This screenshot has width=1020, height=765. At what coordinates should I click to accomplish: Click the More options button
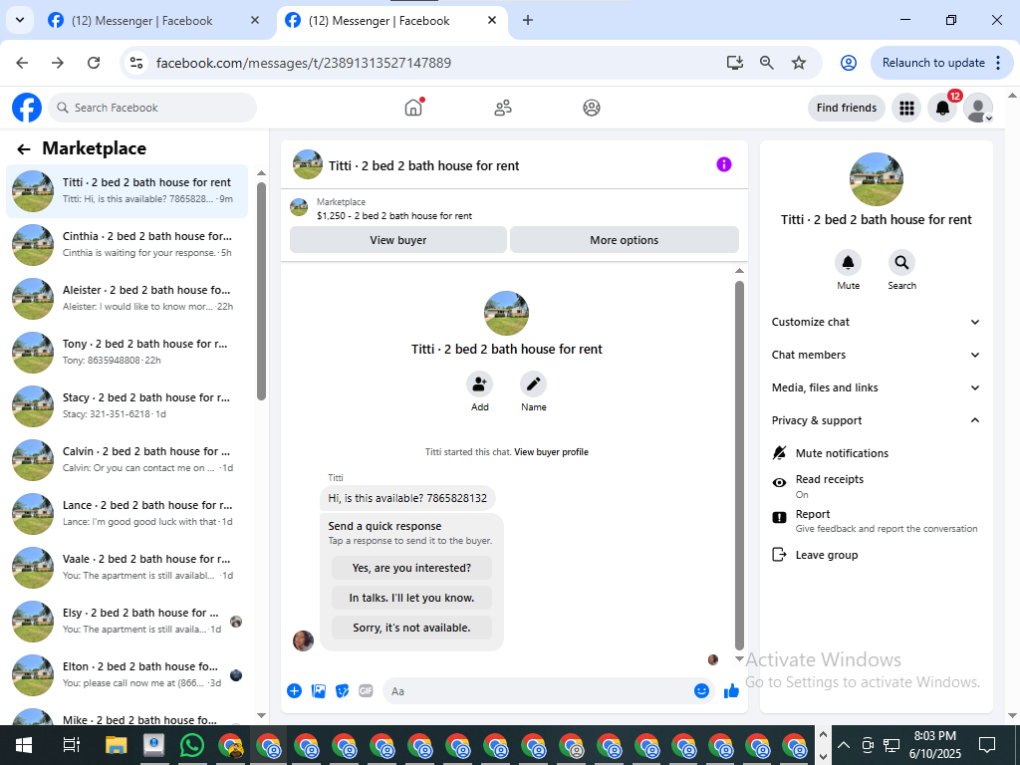(x=624, y=240)
